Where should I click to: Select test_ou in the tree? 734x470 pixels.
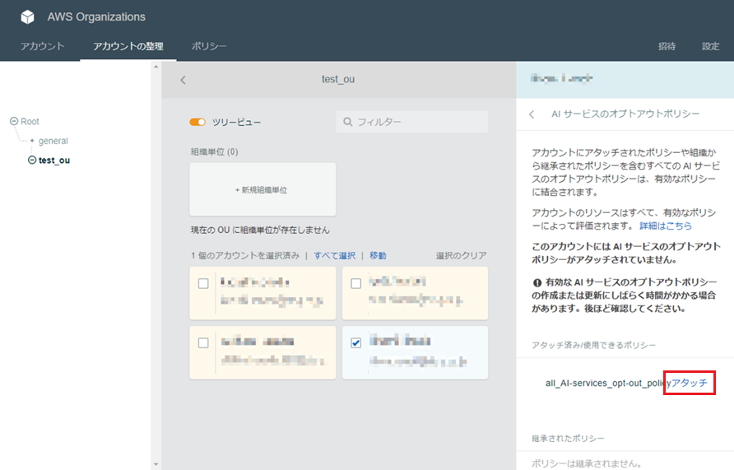pyautogui.click(x=54, y=161)
